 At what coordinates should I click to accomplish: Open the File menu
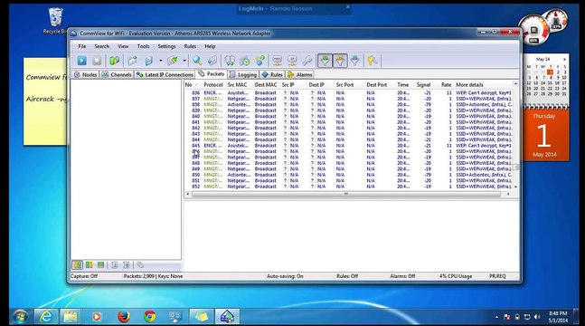pos(81,46)
